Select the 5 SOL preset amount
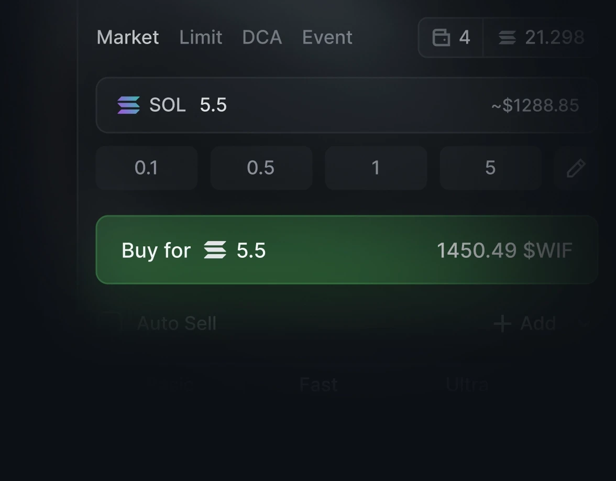This screenshot has height=481, width=616. pyautogui.click(x=490, y=168)
